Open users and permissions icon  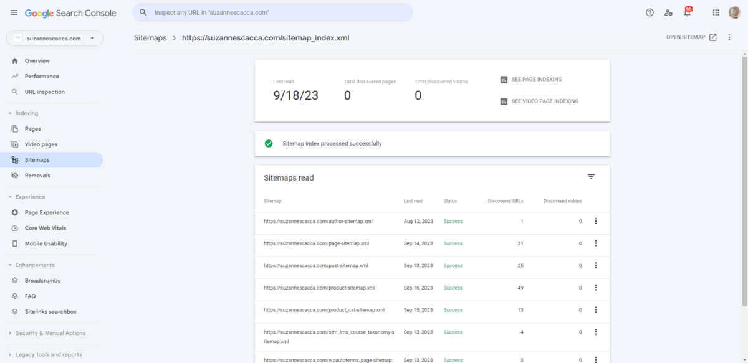pyautogui.click(x=668, y=12)
